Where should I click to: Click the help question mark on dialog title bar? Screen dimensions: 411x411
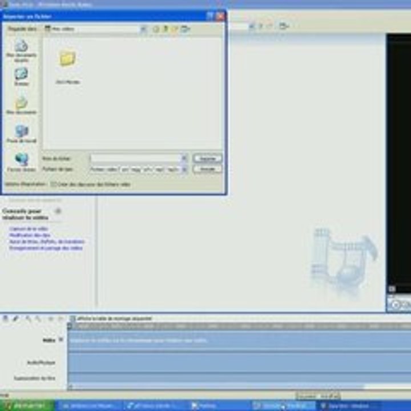click(209, 16)
